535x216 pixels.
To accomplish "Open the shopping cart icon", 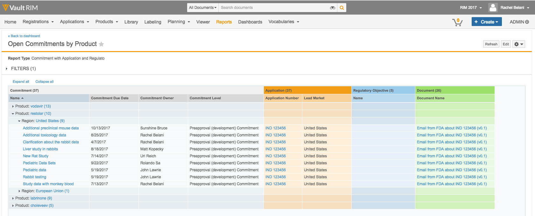I will (457, 22).
